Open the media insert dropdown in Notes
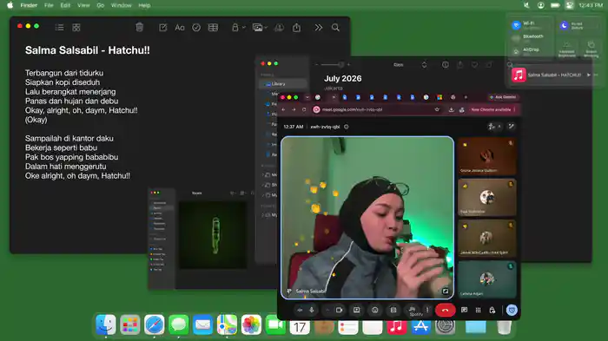The height and width of the screenshot is (341, 608). (260, 28)
